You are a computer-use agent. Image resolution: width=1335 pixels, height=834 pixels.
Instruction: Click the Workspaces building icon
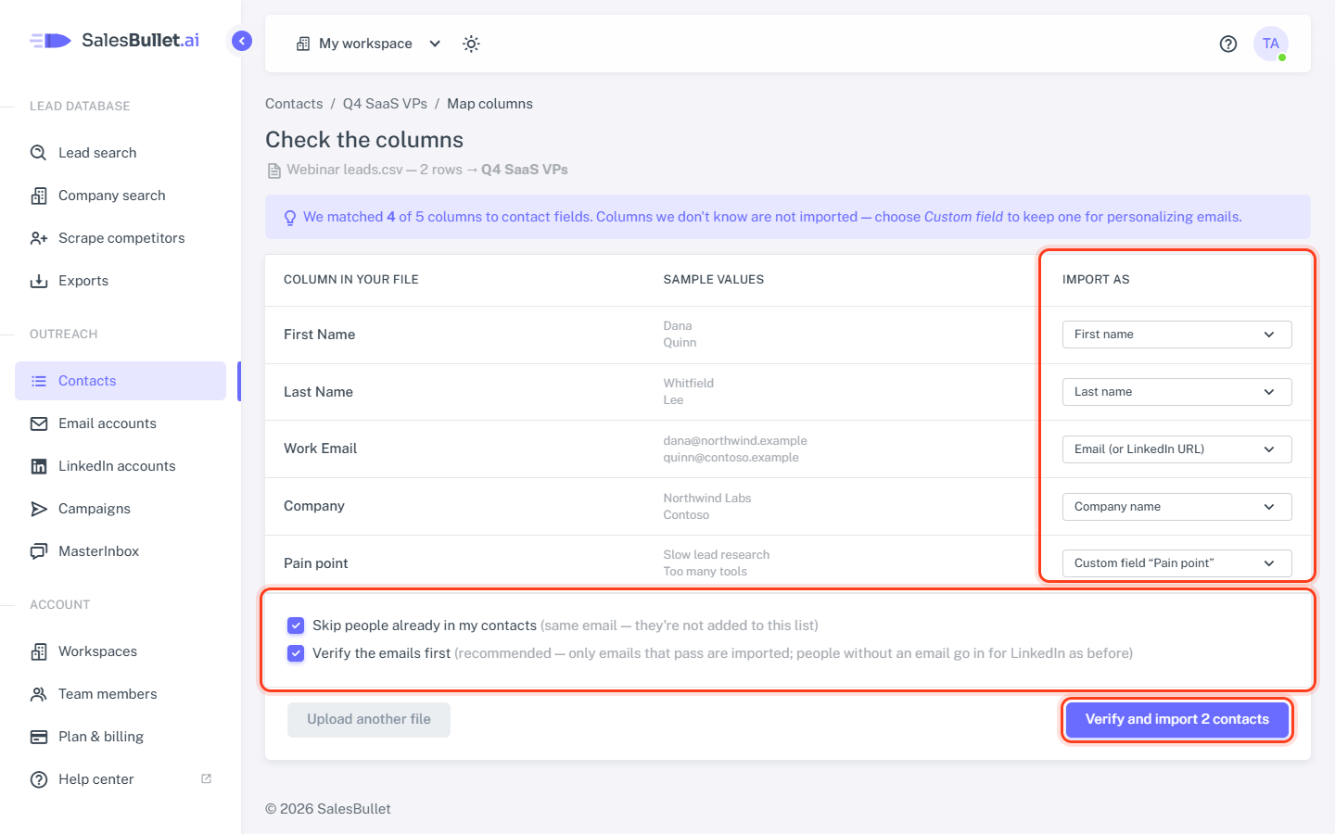pos(39,651)
